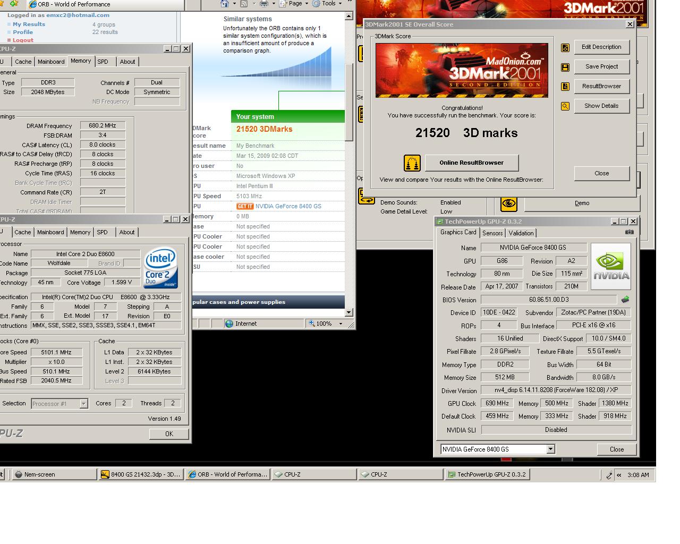Click the GET IT badge beside GeForce 8400 GS
The width and height of the screenshot is (680, 544).
pos(245,206)
